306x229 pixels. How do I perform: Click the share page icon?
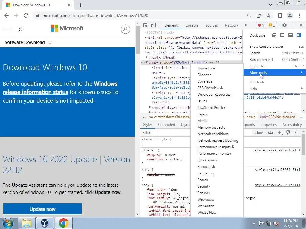pos(259,16)
